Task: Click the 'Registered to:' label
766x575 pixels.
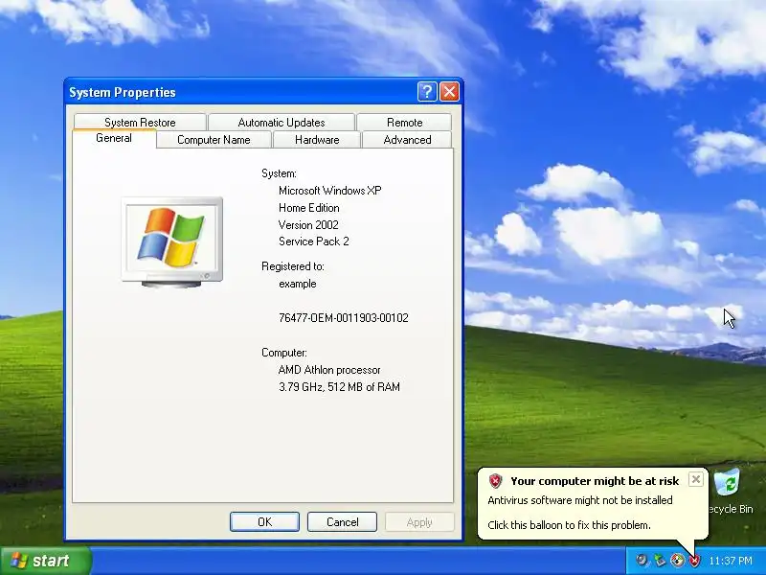Action: click(x=293, y=266)
